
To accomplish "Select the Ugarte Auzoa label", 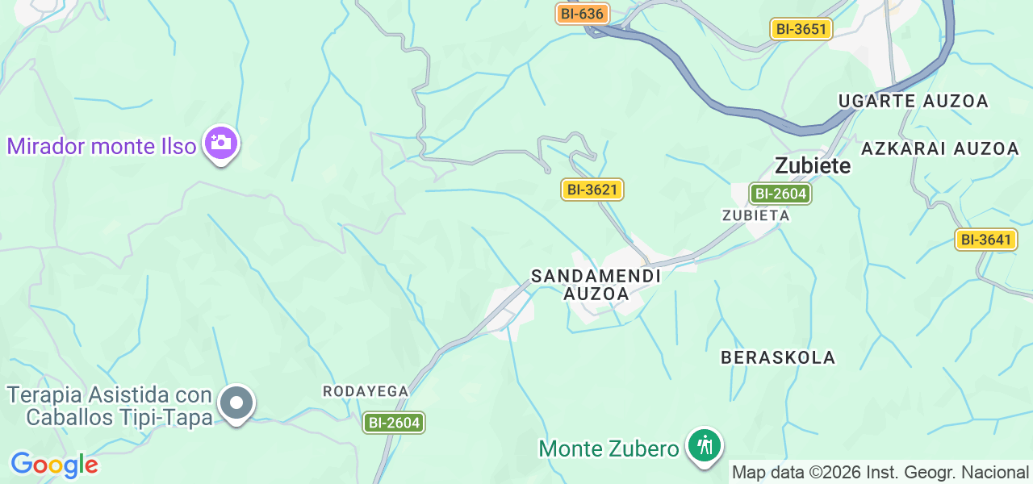I will pos(914,101).
